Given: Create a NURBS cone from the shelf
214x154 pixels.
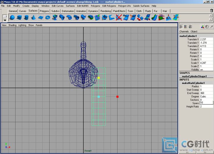Looking at the screenshot, I should click(33, 18).
